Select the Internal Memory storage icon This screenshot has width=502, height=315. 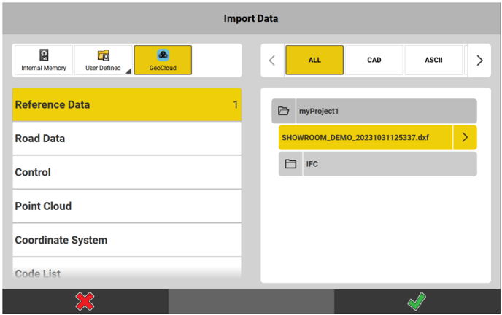coord(44,55)
